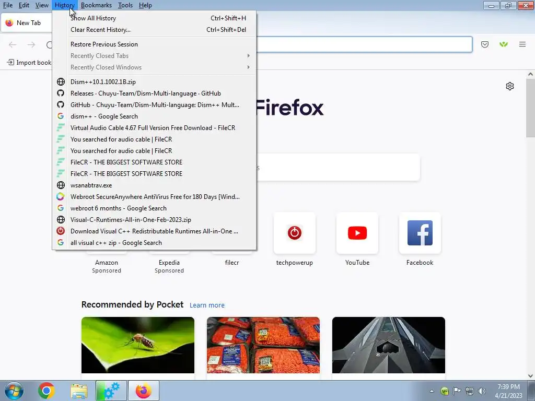This screenshot has height=401, width=535.
Task: Open Visual-C-Runtimes-All-in-One-Feb-2023.zip entry
Action: pos(154,220)
